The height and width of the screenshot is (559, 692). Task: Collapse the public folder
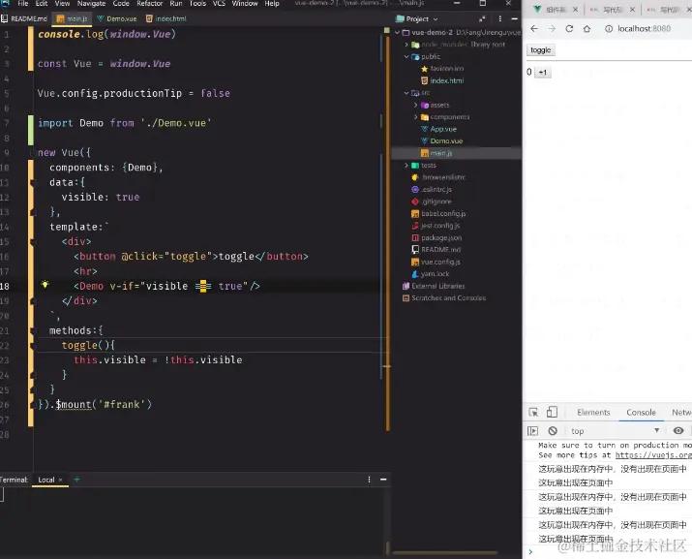click(406, 56)
